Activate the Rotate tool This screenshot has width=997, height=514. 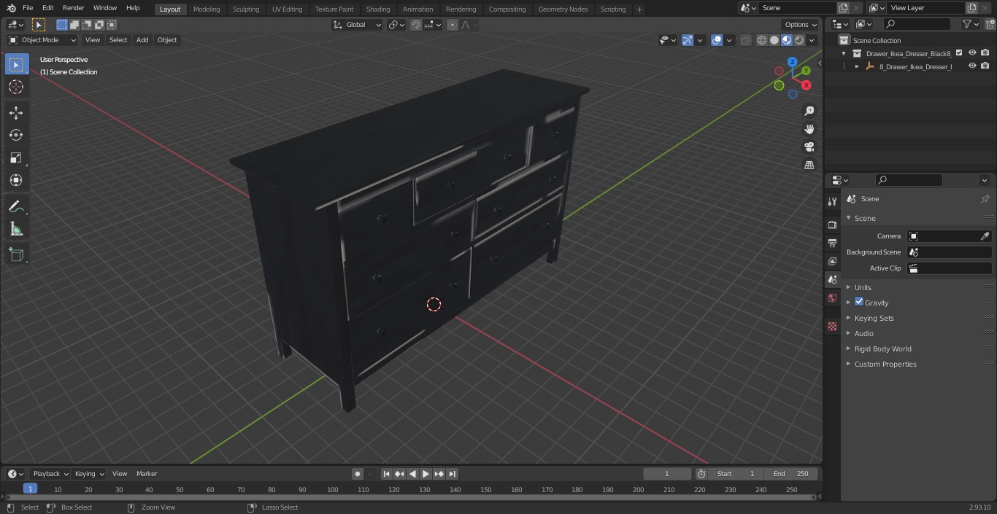16,135
